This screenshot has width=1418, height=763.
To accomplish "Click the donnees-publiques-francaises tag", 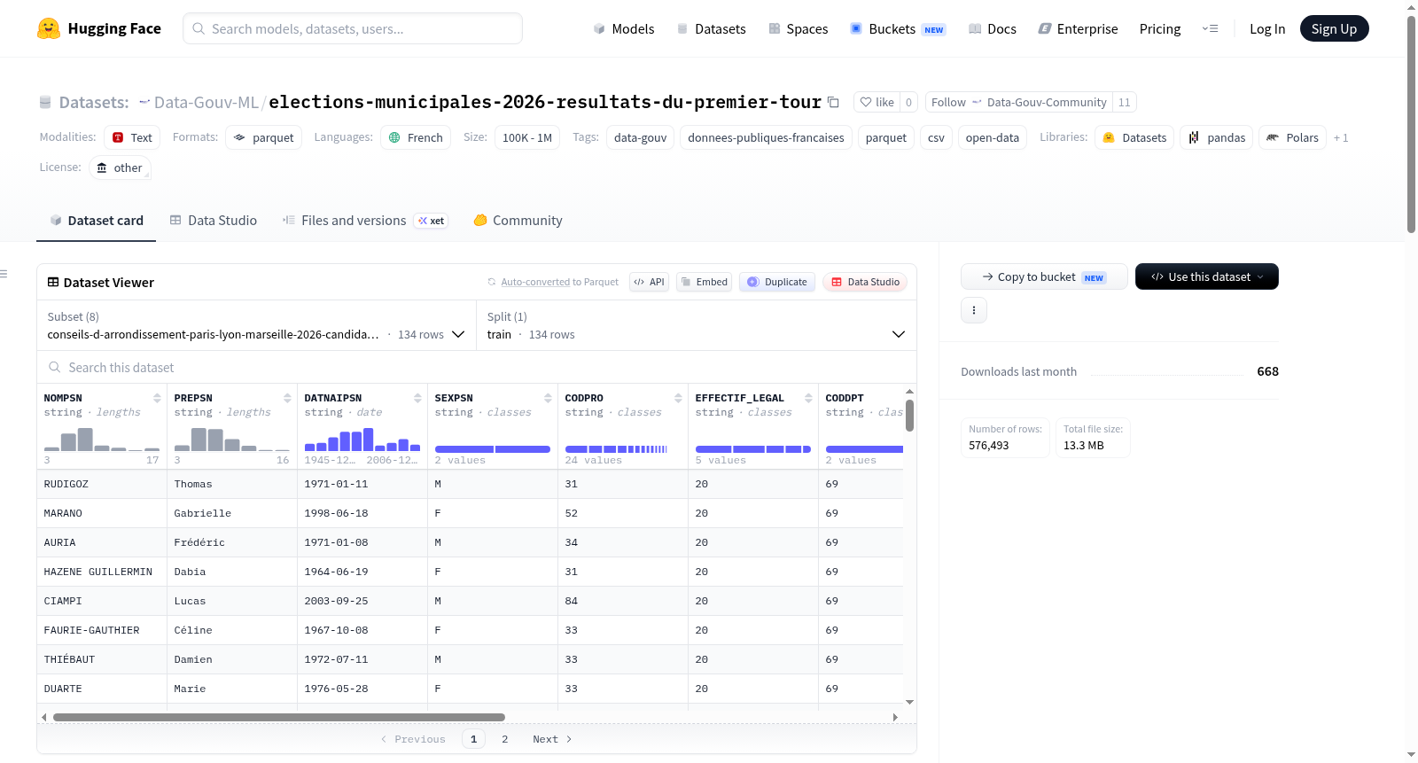I will point(767,137).
